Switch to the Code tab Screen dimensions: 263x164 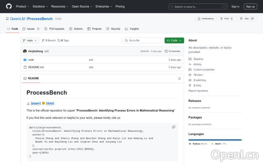tap(13, 29)
